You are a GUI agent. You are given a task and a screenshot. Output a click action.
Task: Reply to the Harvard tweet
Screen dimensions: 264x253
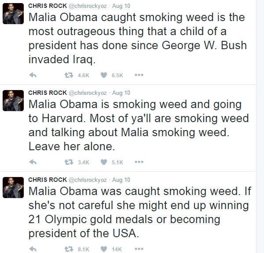[33, 162]
